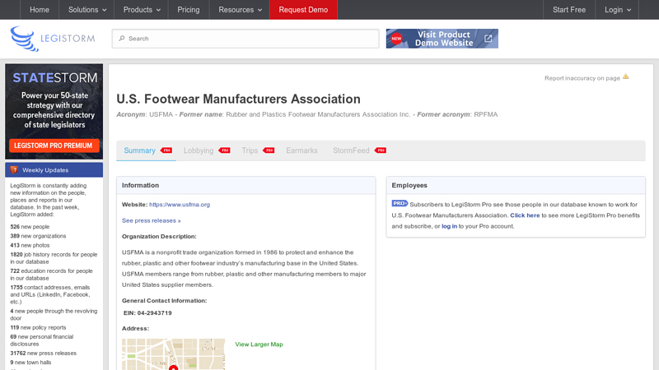The image size is (659, 370).
Task: Click the '69 new personal financial disclosures' entry
Action: coord(42,340)
